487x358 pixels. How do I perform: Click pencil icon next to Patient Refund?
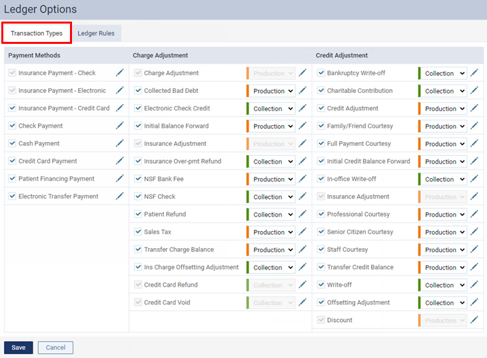(302, 214)
